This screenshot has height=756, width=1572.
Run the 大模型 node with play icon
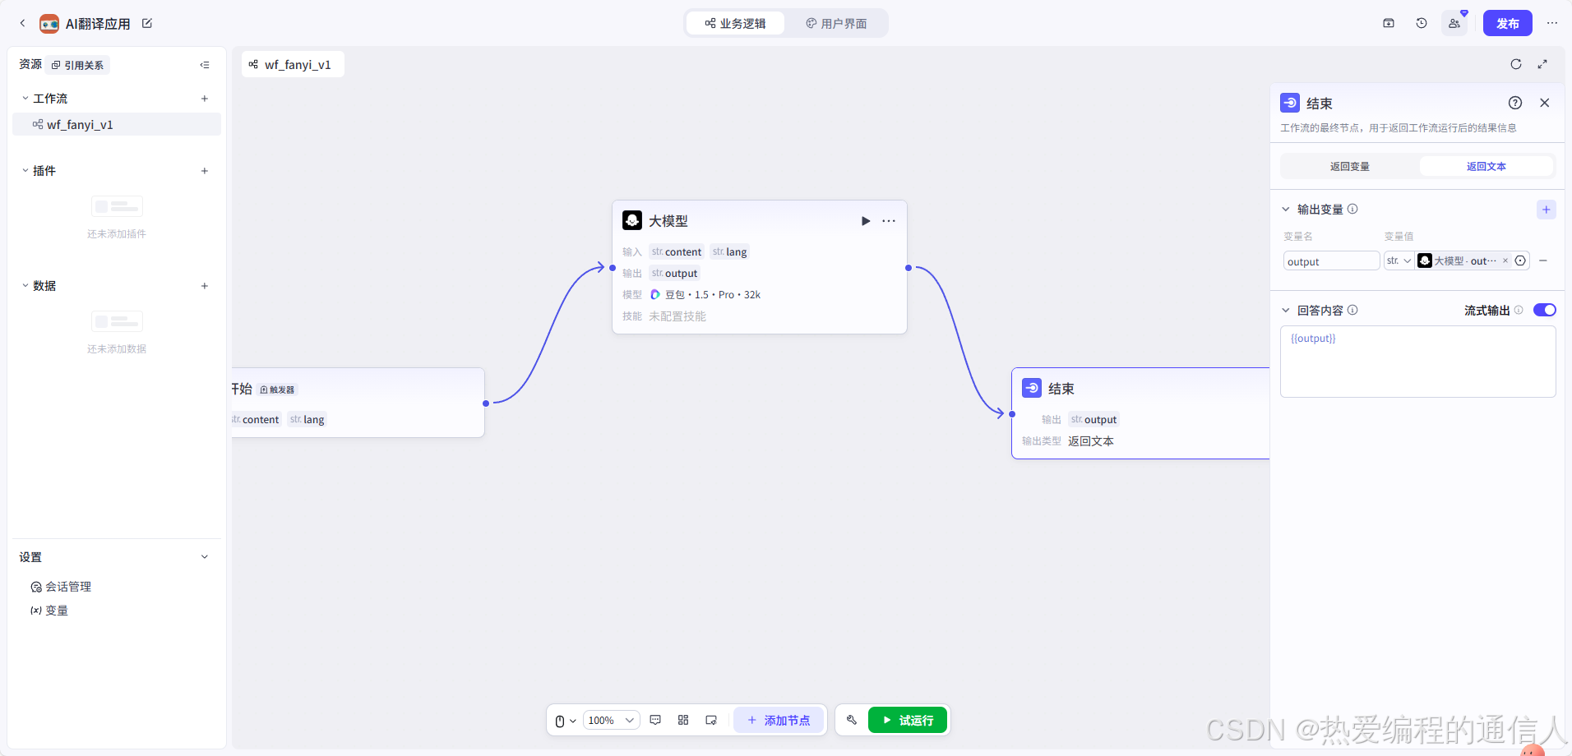pos(866,221)
